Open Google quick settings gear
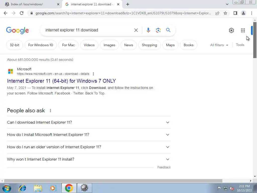The height and width of the screenshot is (193, 257). pyautogui.click(x=231, y=30)
